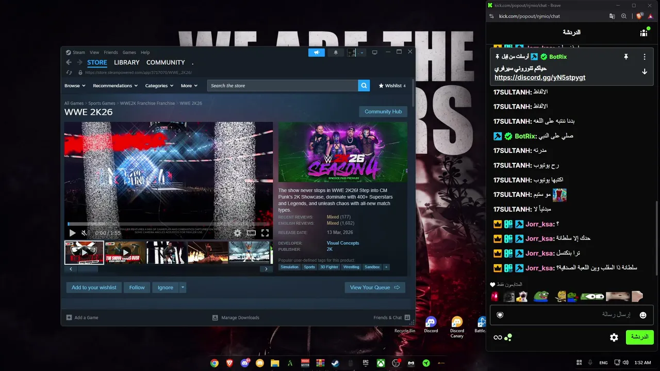Screen dimensions: 660x371
Task: Open the Ignore options dropdown arrow
Action: 183,288
